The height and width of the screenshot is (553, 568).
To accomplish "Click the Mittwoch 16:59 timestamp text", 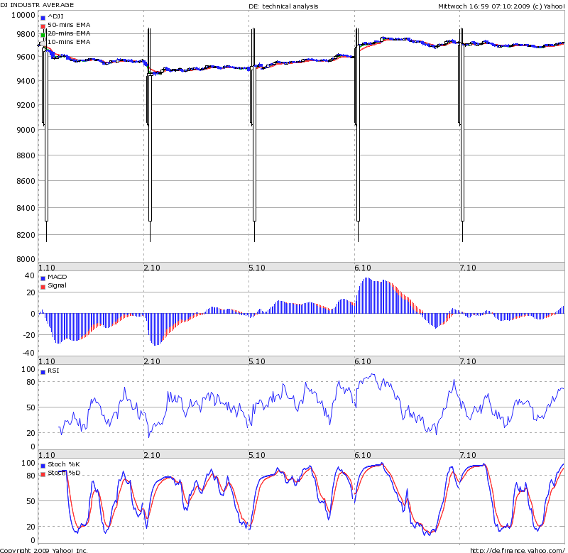I will (x=463, y=6).
